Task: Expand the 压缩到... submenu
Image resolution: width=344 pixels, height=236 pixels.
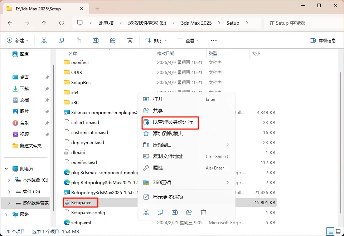Action: [x=228, y=145]
